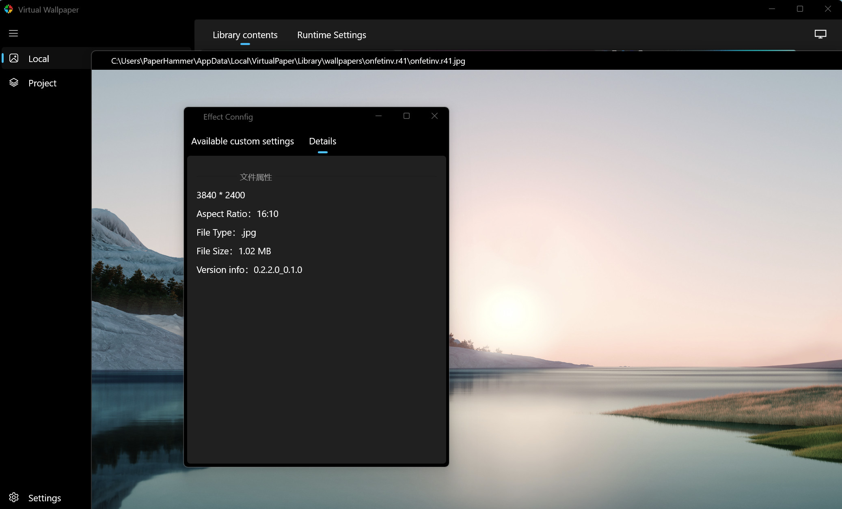This screenshot has height=509, width=842.
Task: Open the hamburger navigation menu
Action: point(13,33)
